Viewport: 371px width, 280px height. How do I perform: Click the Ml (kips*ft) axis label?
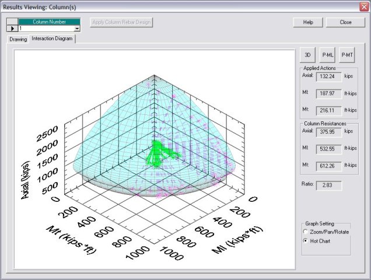pos(237,240)
